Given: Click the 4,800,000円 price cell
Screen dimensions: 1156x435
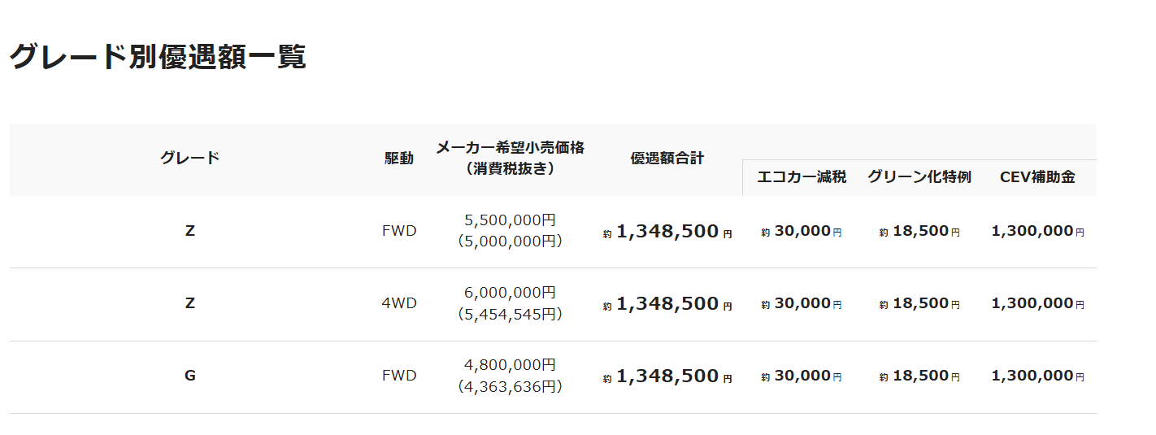Looking at the screenshot, I should pyautogui.click(x=510, y=365).
